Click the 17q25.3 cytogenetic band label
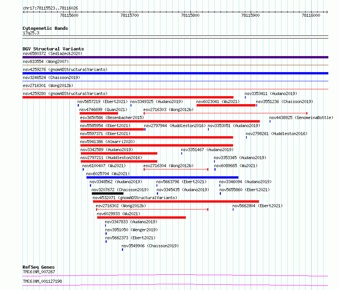This screenshot has height=290, width=339. tap(31, 33)
